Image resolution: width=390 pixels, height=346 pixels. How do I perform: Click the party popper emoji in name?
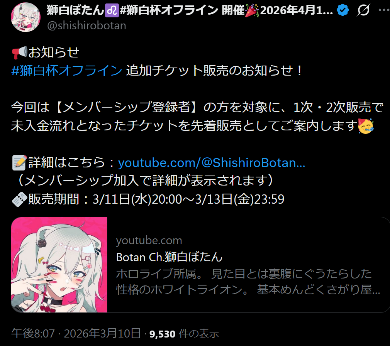tap(252, 11)
